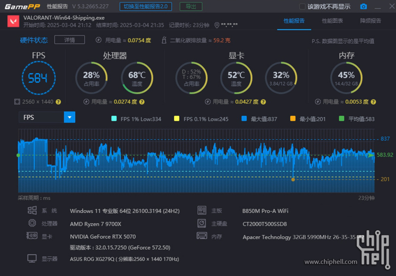Image resolution: width=396 pixels, height=276 pixels.
Task: Toggle FPS 0.1% Low yellow swatch
Action: (x=177, y=119)
